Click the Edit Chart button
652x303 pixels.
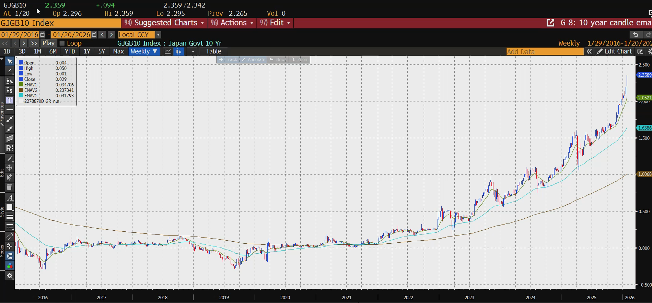pyautogui.click(x=615, y=51)
